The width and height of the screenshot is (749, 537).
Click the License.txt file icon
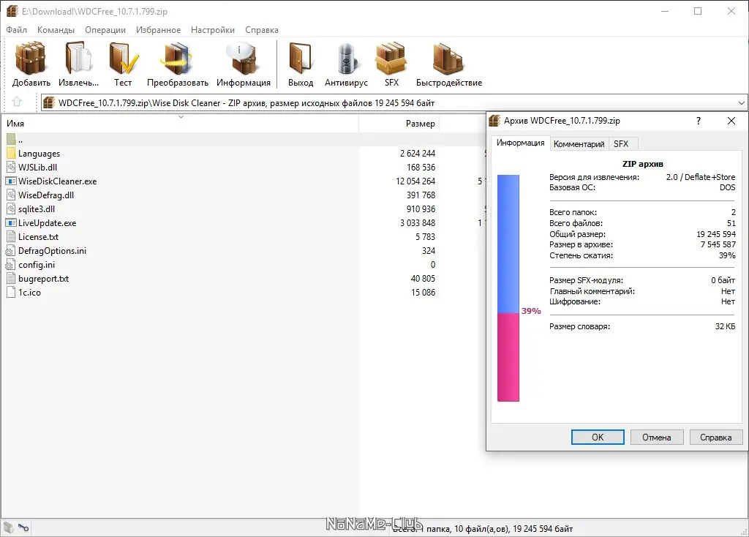coord(12,236)
